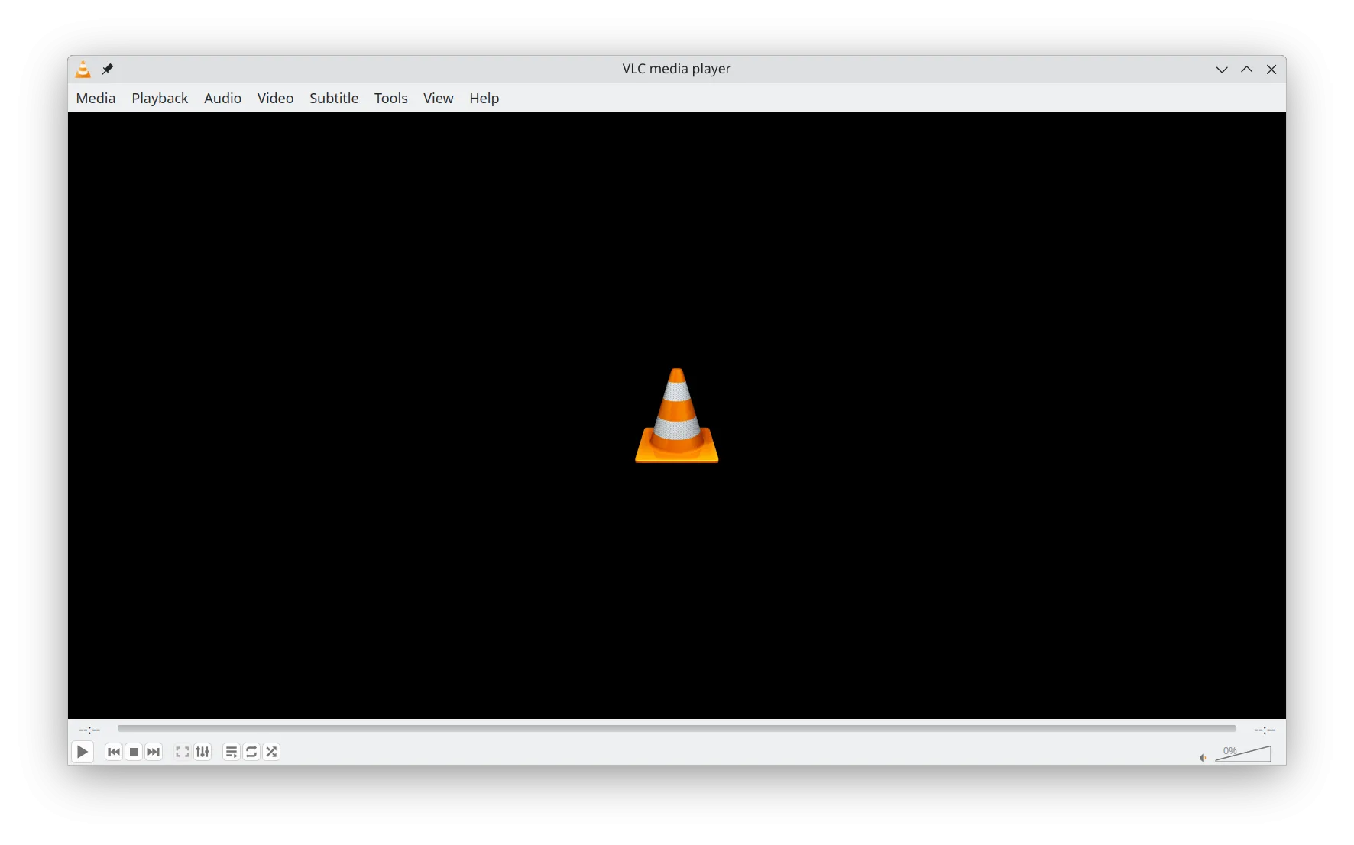Click the speaker icon to mute audio
The width and height of the screenshot is (1354, 845).
(x=1202, y=757)
